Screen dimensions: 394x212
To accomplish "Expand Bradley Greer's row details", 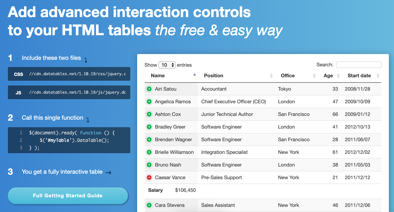I will (x=149, y=127).
